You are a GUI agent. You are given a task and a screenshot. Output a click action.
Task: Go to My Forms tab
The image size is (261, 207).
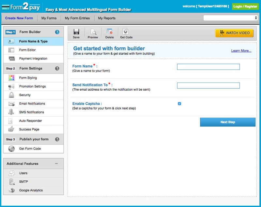pos(49,18)
